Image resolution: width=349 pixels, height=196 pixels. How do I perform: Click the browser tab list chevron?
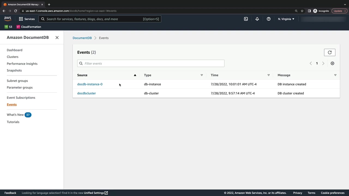345,4
